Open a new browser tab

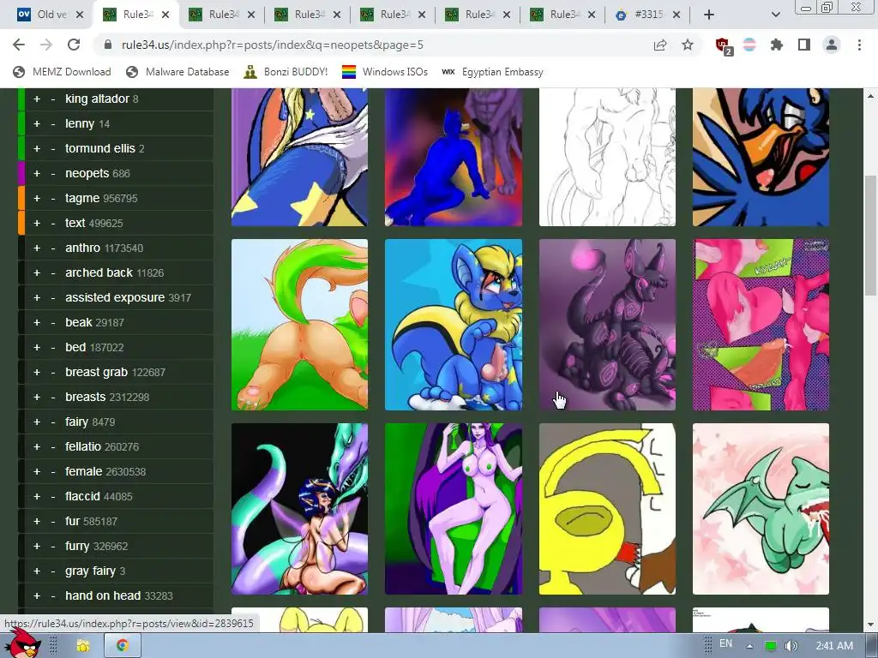(709, 15)
